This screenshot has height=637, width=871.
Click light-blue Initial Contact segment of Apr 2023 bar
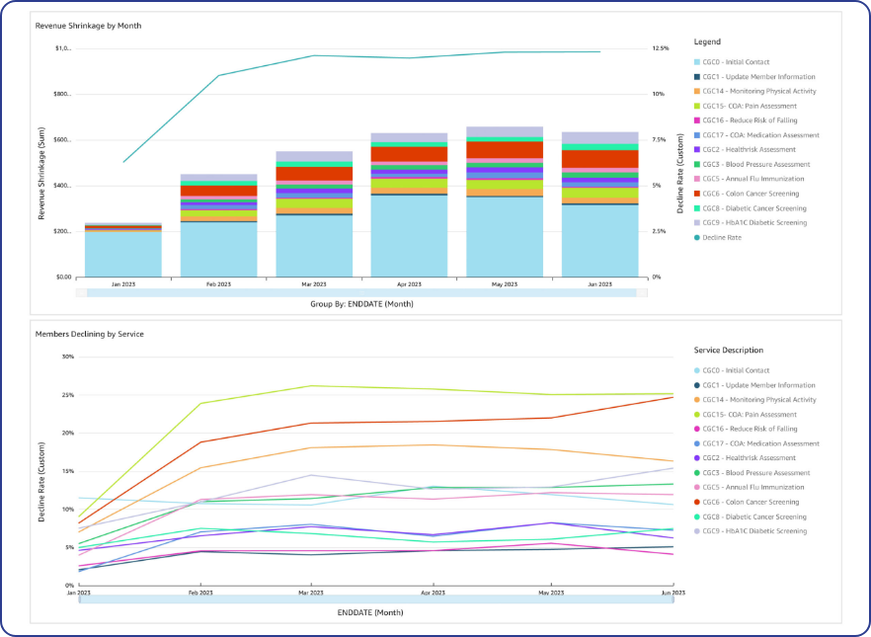point(410,236)
